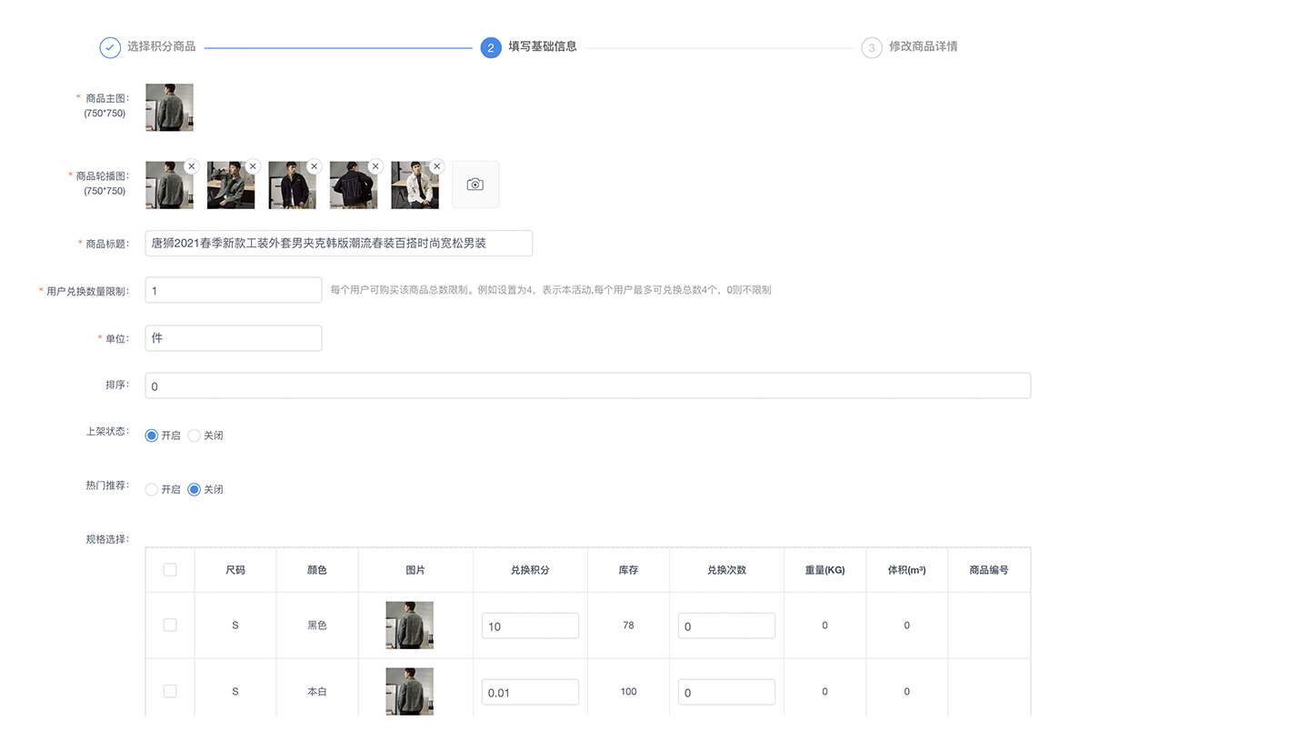Click the 排序 input field
This screenshot has width=1309, height=751.
coord(587,386)
